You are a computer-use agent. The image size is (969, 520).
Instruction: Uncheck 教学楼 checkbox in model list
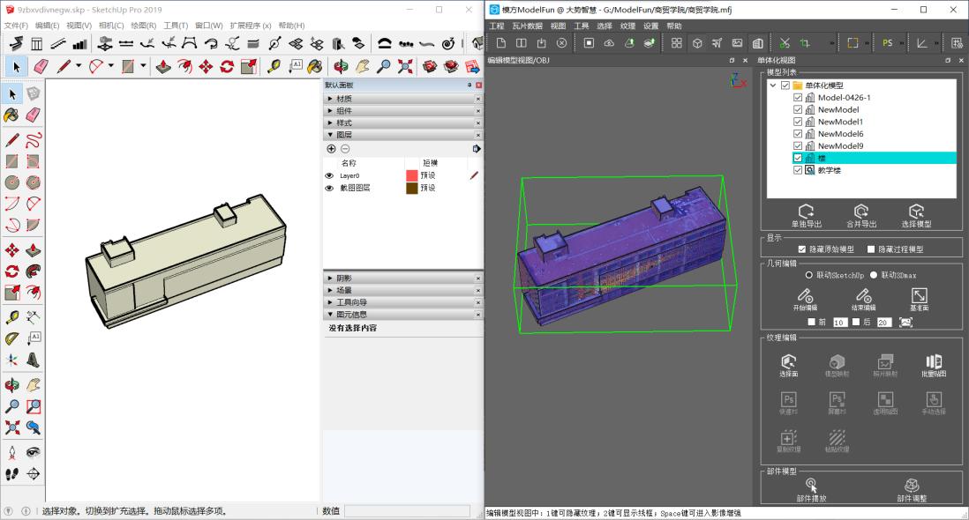click(798, 170)
